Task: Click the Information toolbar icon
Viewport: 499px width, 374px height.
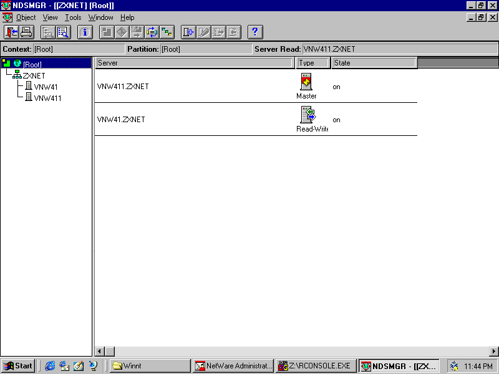Action: 85,32
